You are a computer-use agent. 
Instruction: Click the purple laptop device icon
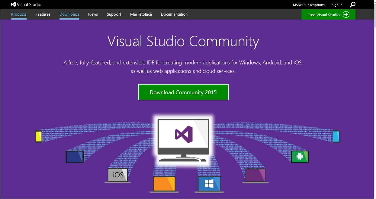point(255,176)
